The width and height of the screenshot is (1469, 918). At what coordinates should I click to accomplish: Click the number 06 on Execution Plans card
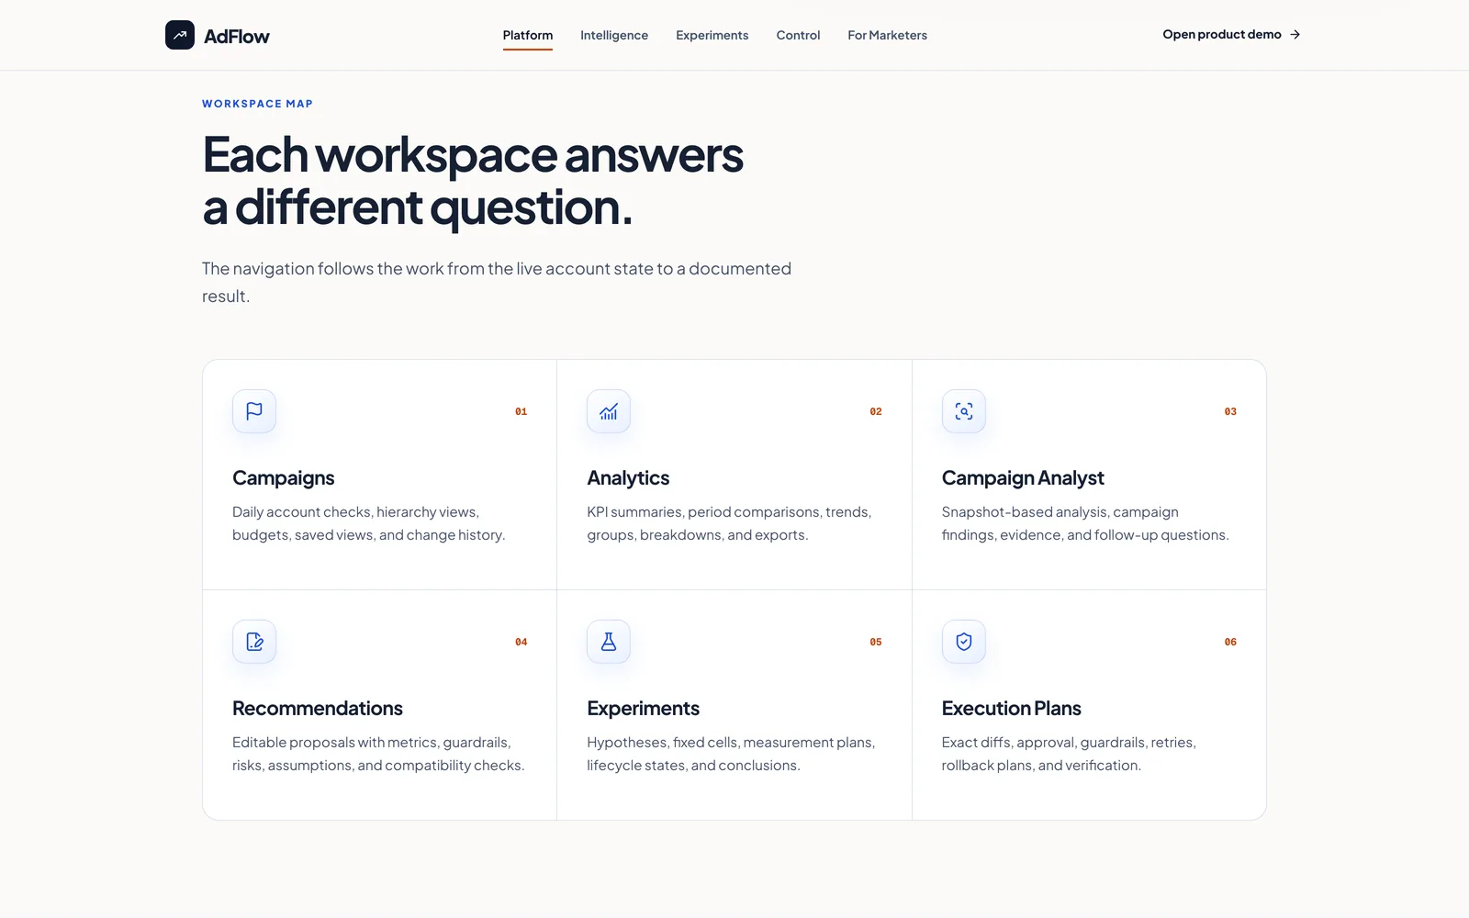click(1230, 642)
